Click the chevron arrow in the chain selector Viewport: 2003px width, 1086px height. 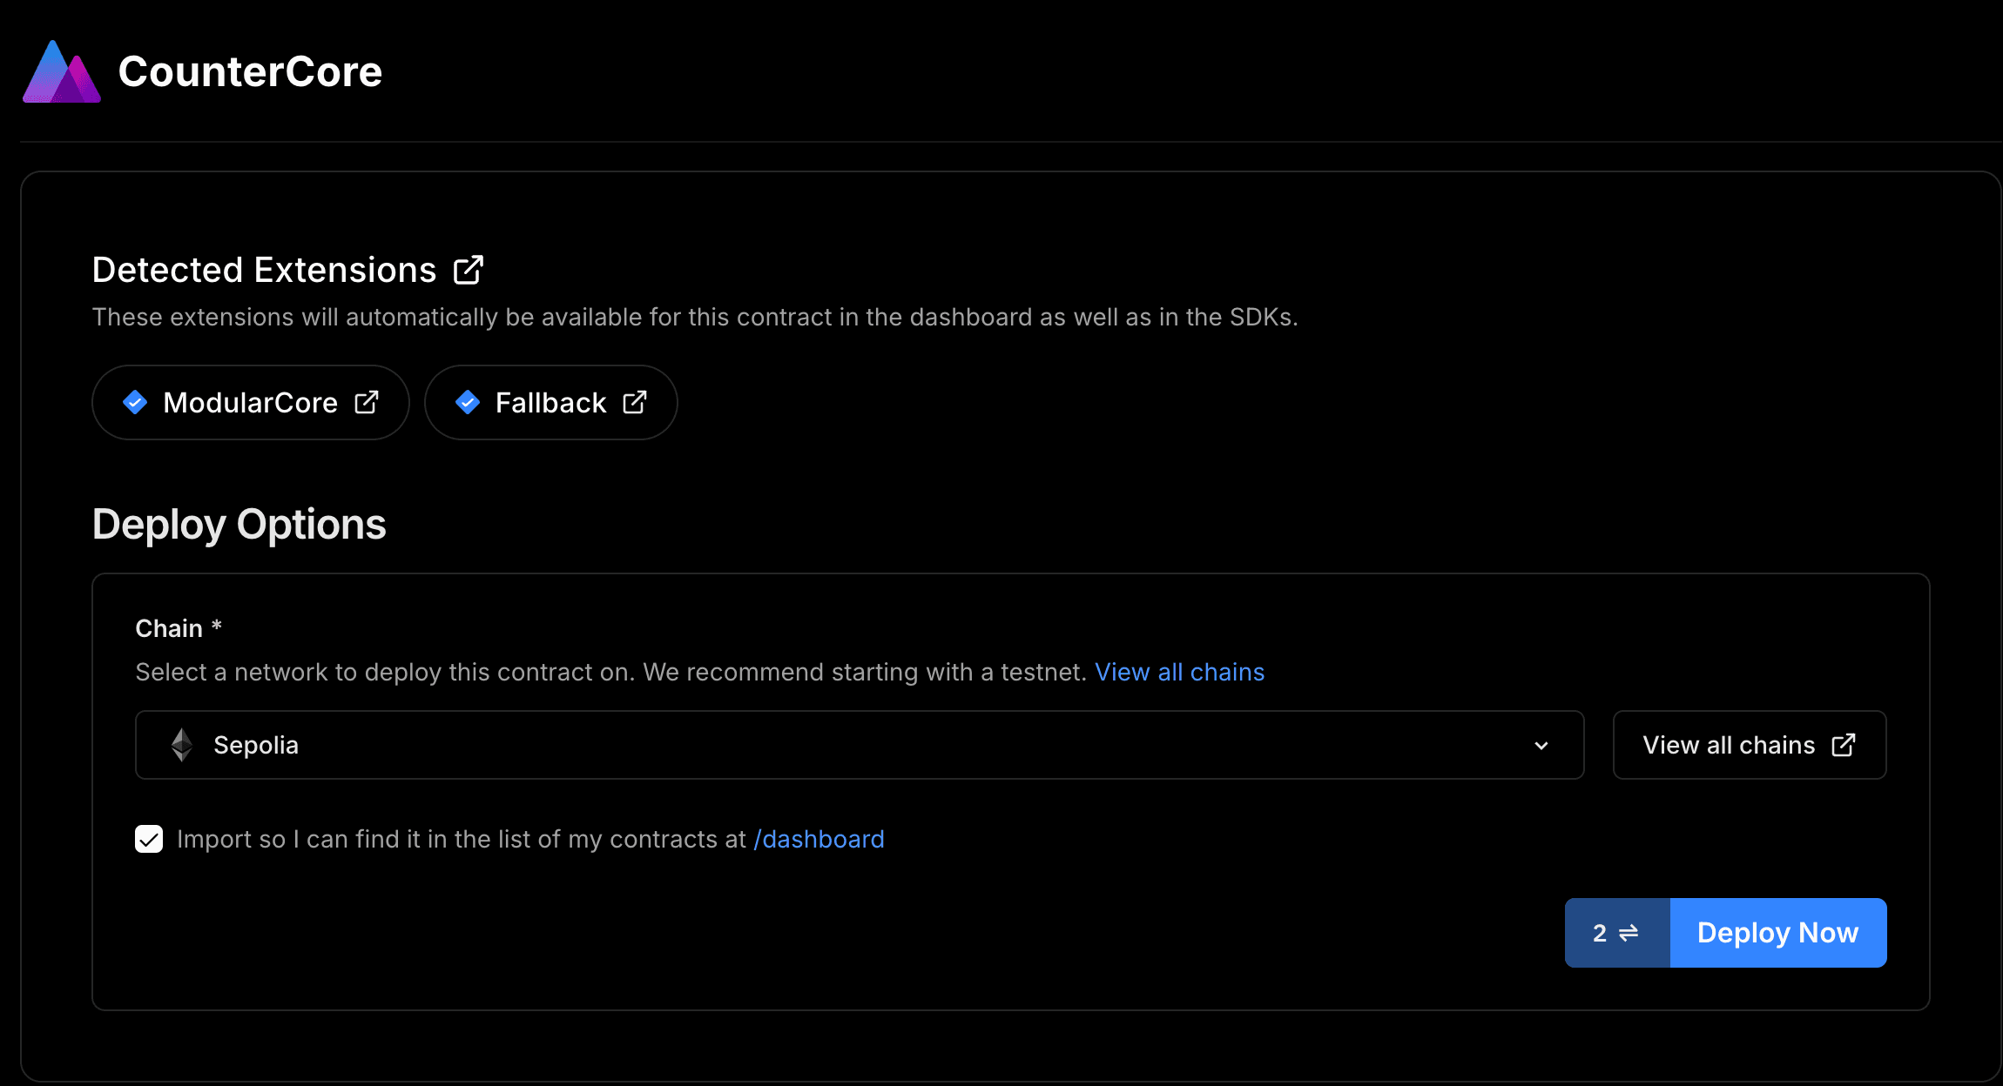1541,746
